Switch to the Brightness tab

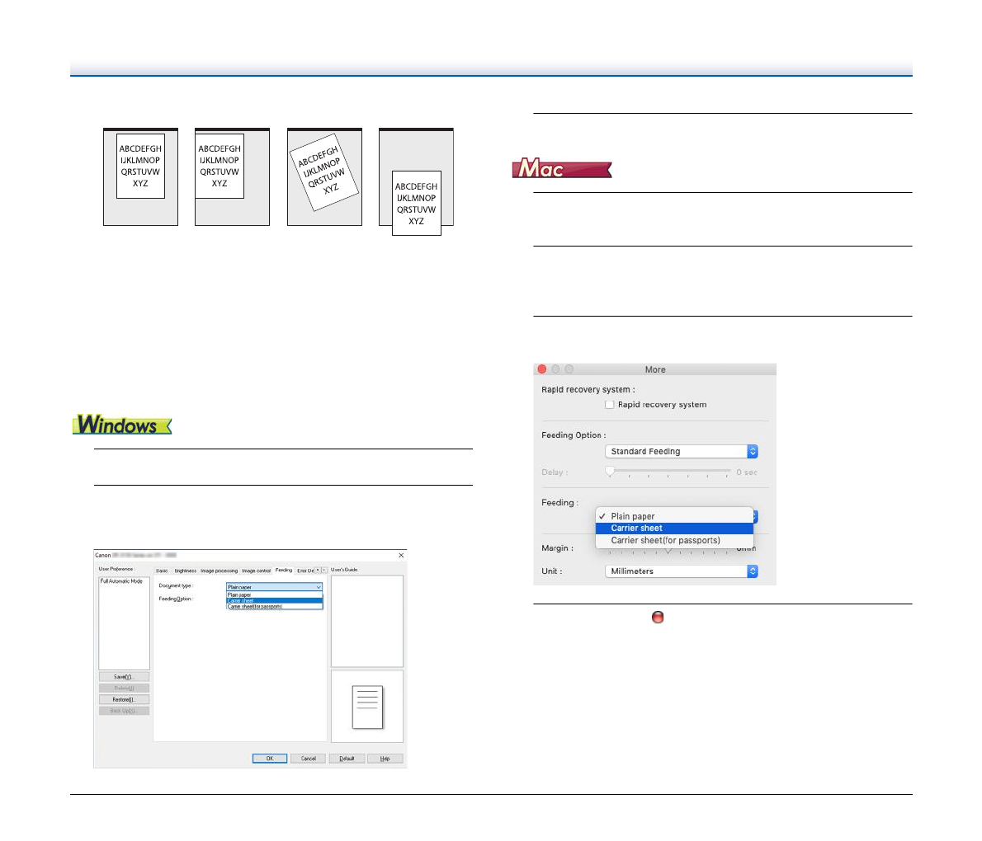(185, 571)
